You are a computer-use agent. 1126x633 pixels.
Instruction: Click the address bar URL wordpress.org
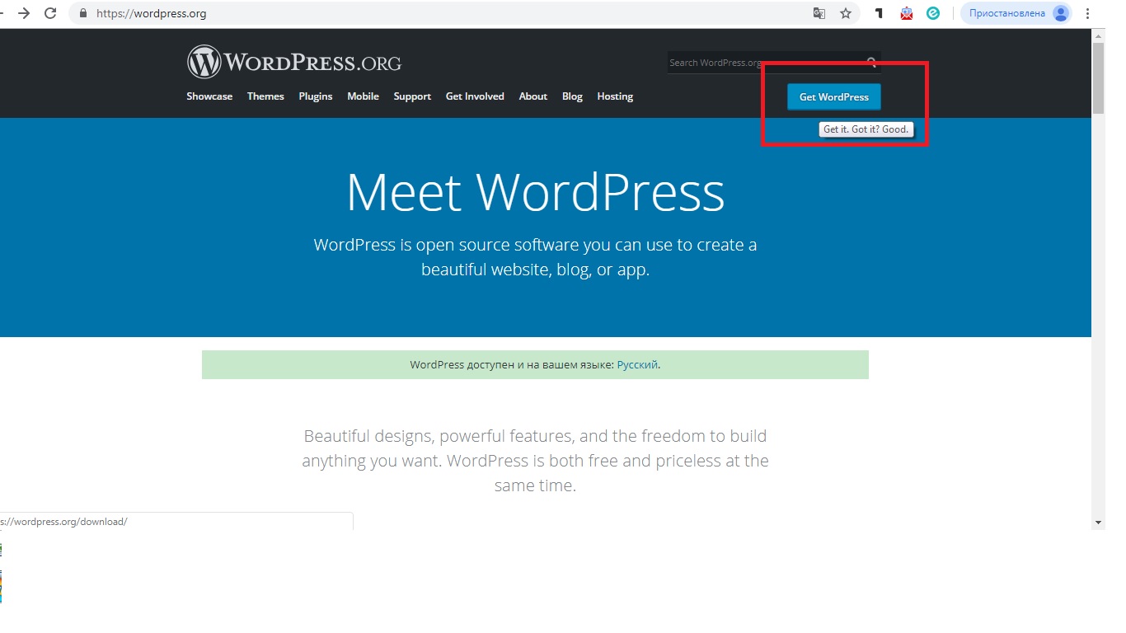click(152, 13)
